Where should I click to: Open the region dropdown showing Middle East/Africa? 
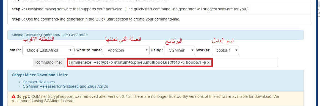pyautogui.click(x=48, y=50)
